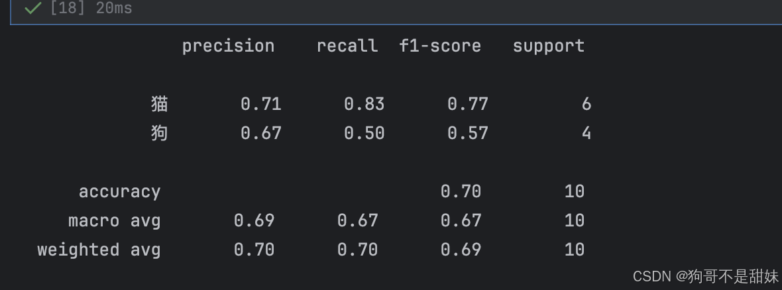Click the 狗 f1-score value 0.57

point(468,133)
